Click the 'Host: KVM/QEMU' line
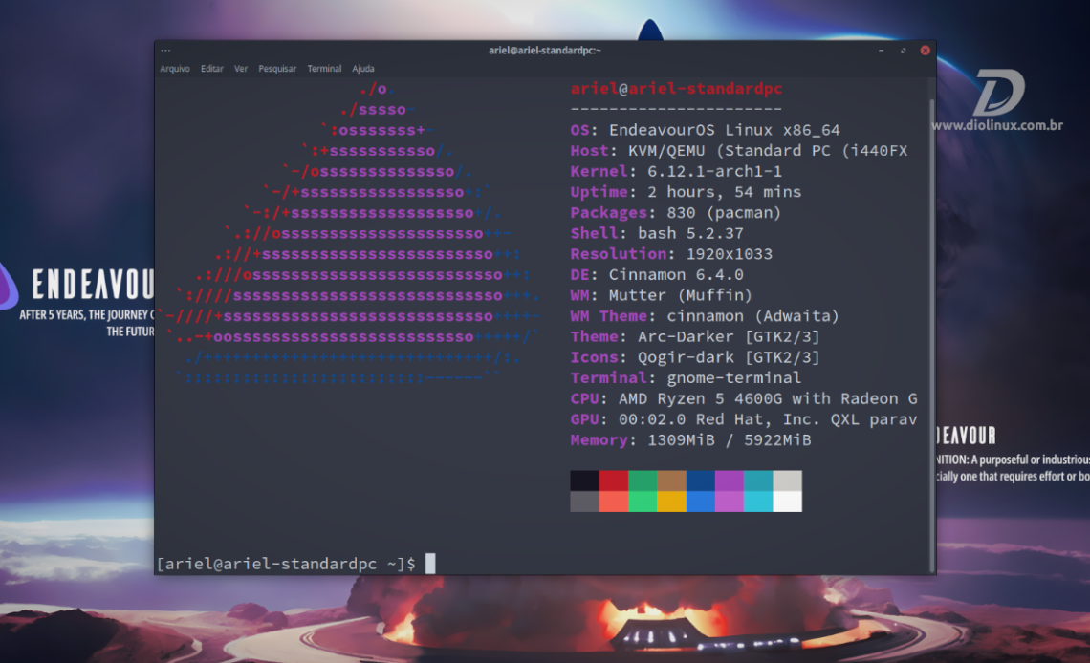The height and width of the screenshot is (663, 1090). (739, 151)
